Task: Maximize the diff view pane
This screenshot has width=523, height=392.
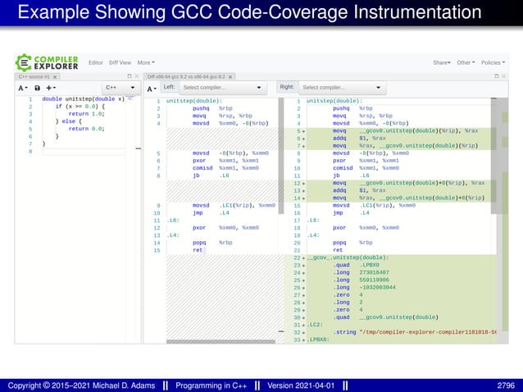Action: click(496, 76)
